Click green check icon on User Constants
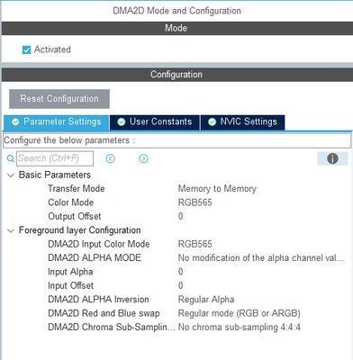The width and height of the screenshot is (353, 360). (x=122, y=121)
